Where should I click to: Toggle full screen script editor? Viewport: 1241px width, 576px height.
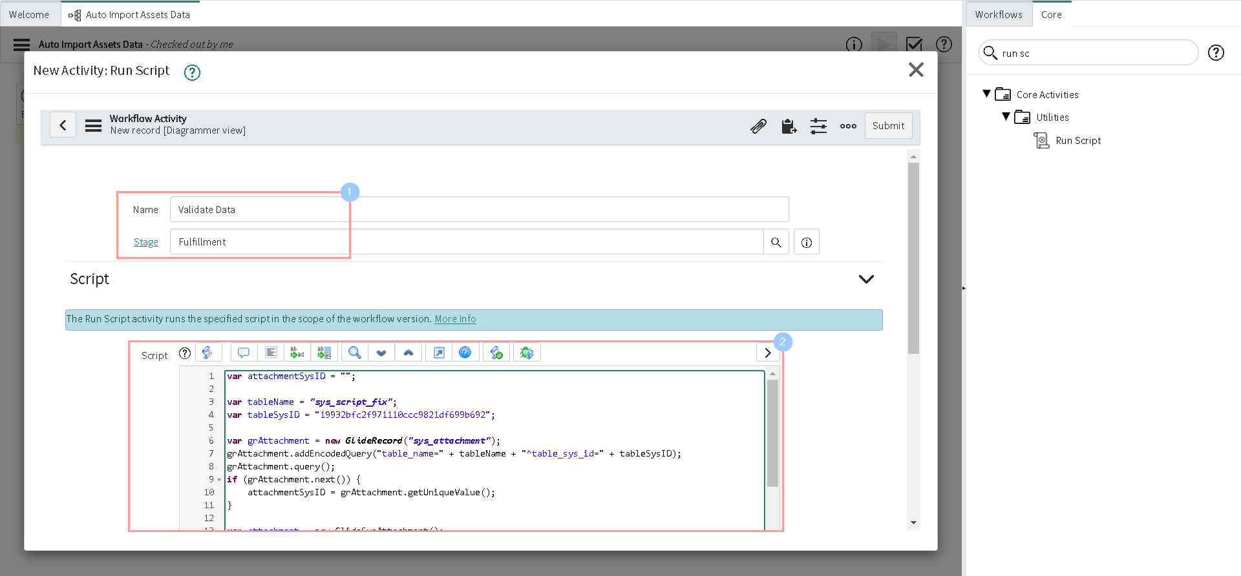439,353
